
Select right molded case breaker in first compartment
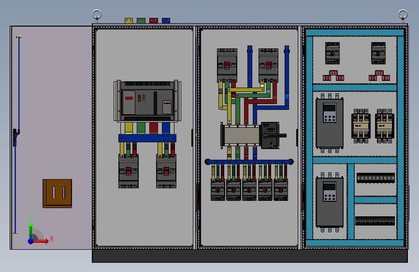[166, 171]
